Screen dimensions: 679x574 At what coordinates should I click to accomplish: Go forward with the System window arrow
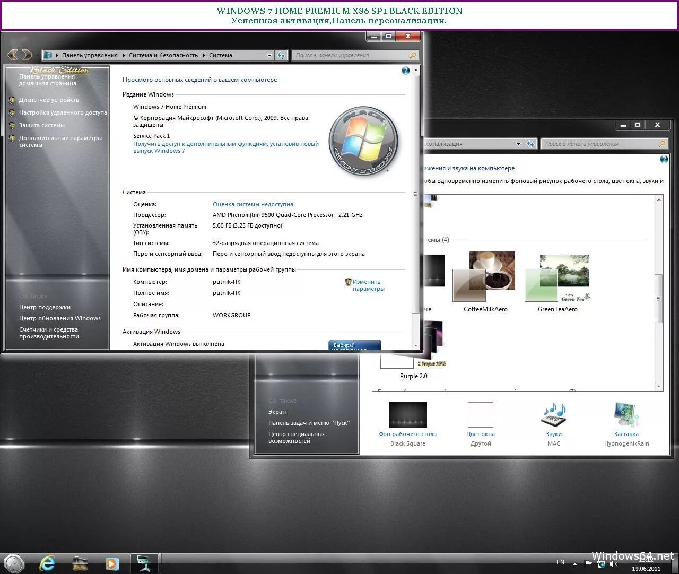(x=27, y=55)
